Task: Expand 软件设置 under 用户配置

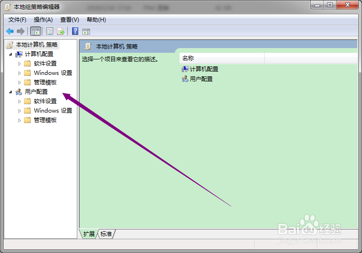Action: pyautogui.click(x=19, y=101)
